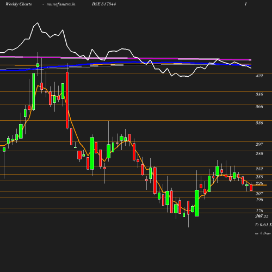
Task: Click the 252 price level label
Action: (259, 169)
